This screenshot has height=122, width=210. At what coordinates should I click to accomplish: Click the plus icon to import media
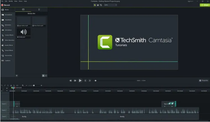click(x=16, y=76)
